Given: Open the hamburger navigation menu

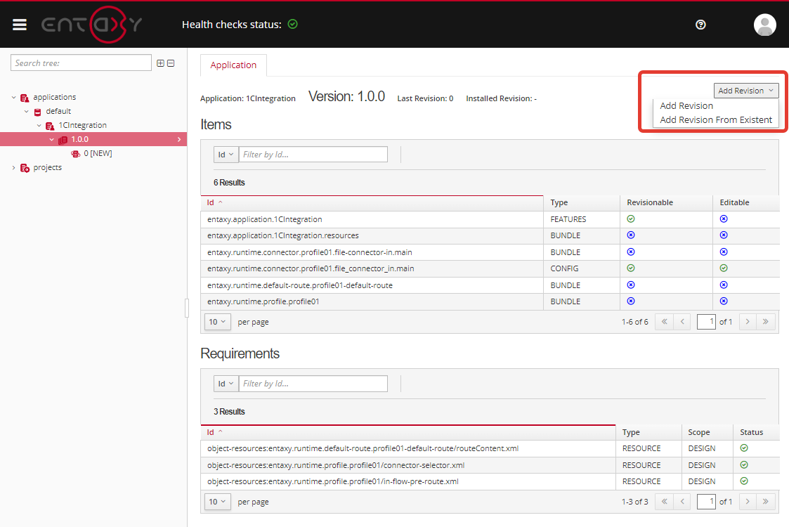Looking at the screenshot, I should 20,25.
